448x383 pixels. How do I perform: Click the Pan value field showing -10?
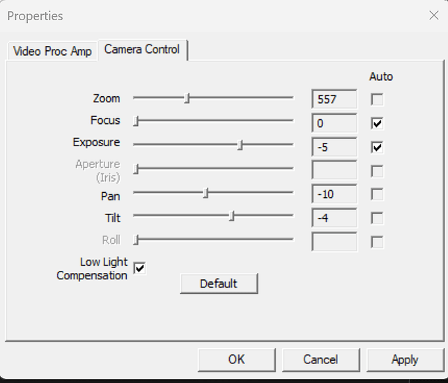tap(334, 194)
